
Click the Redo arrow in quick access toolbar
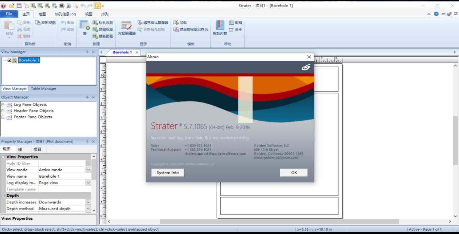pyautogui.click(x=90, y=5)
